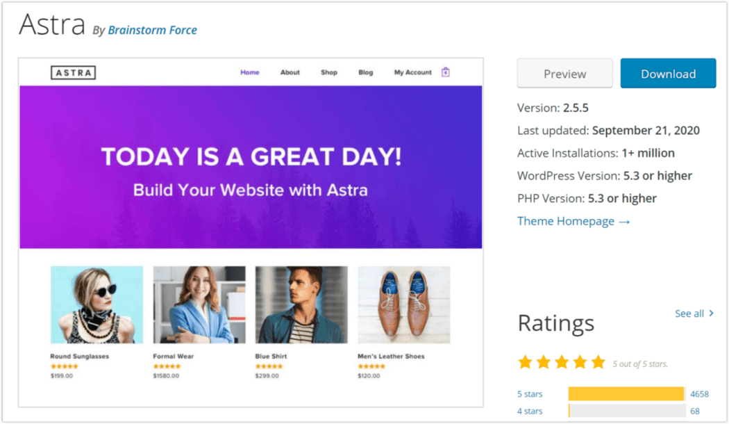The width and height of the screenshot is (729, 424).
Task: Click the first yellow star under Ratings
Action: [x=526, y=361]
